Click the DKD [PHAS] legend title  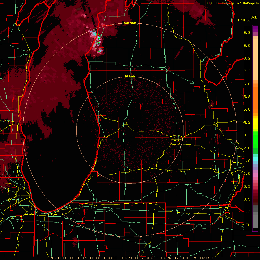pos(247,19)
